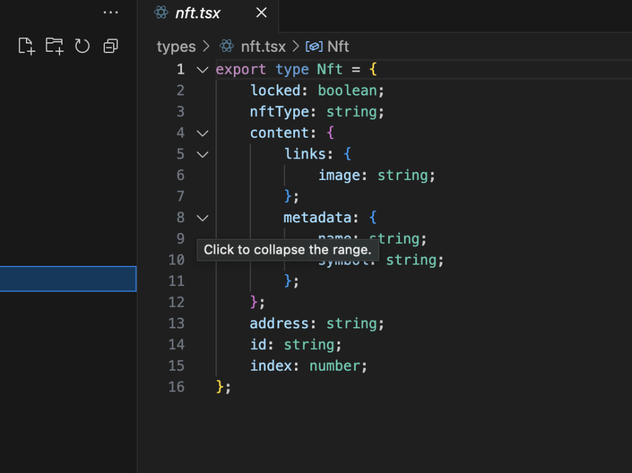632x473 pixels.
Task: Open the nft.tsx breadcrumb item
Action: (263, 46)
